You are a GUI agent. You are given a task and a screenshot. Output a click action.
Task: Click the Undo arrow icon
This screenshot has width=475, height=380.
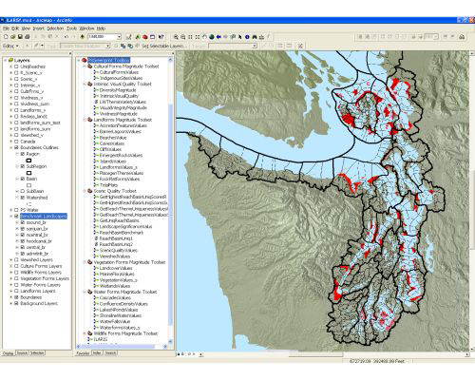tap(66, 37)
